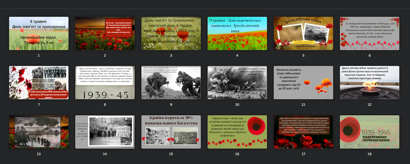410x164 pixels.
Task: Select slide 16 'Червоний мак' on green
Action: pyautogui.click(x=237, y=132)
